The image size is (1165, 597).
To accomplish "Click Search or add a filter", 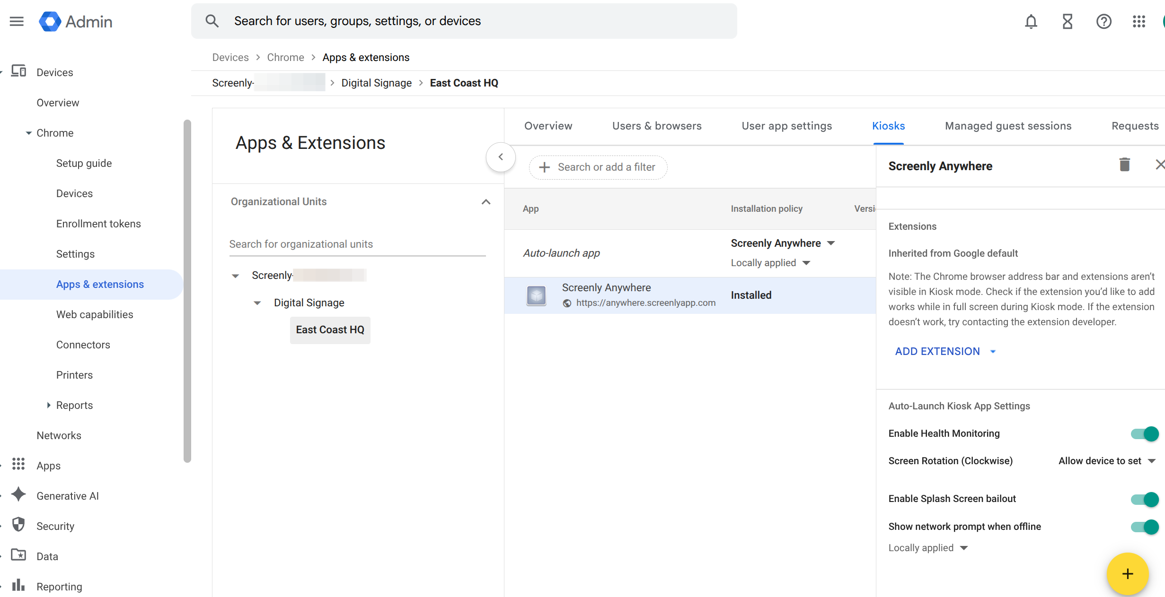I will 598,167.
